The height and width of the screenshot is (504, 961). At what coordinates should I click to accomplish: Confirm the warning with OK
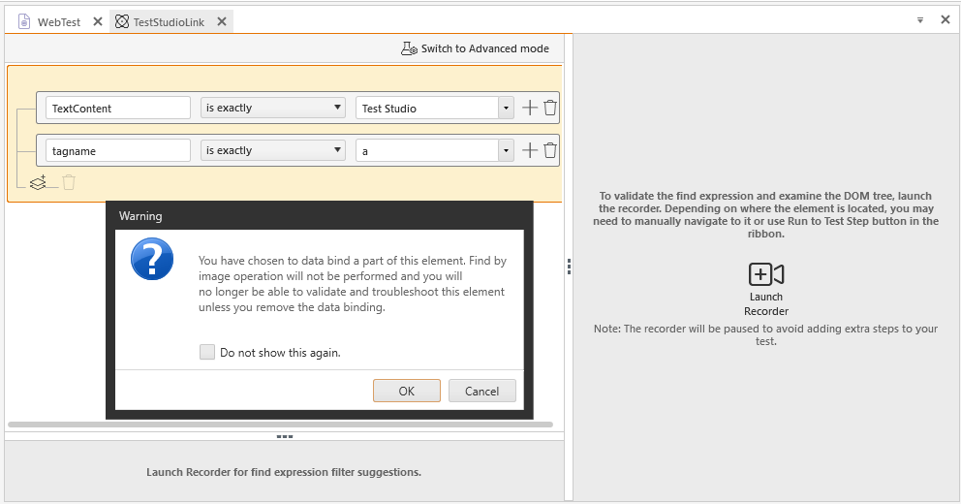pyautogui.click(x=406, y=391)
